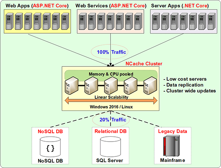The image size is (221, 168).
Task: Click the SQL Server database cylinder icon
Action: pos(110,147)
